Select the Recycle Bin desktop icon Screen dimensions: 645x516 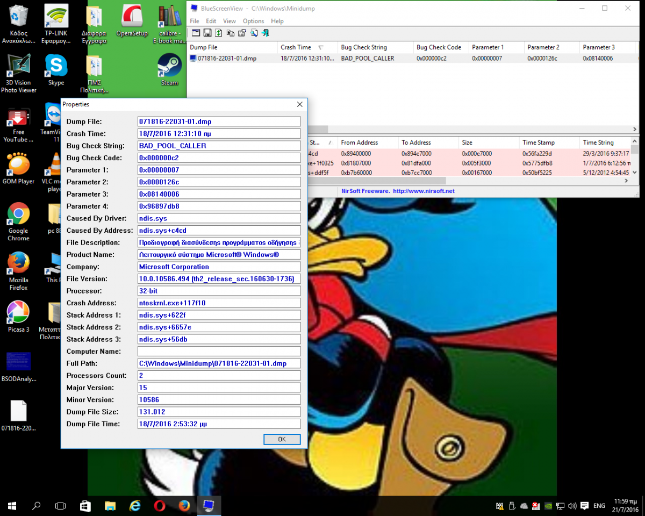click(x=19, y=24)
